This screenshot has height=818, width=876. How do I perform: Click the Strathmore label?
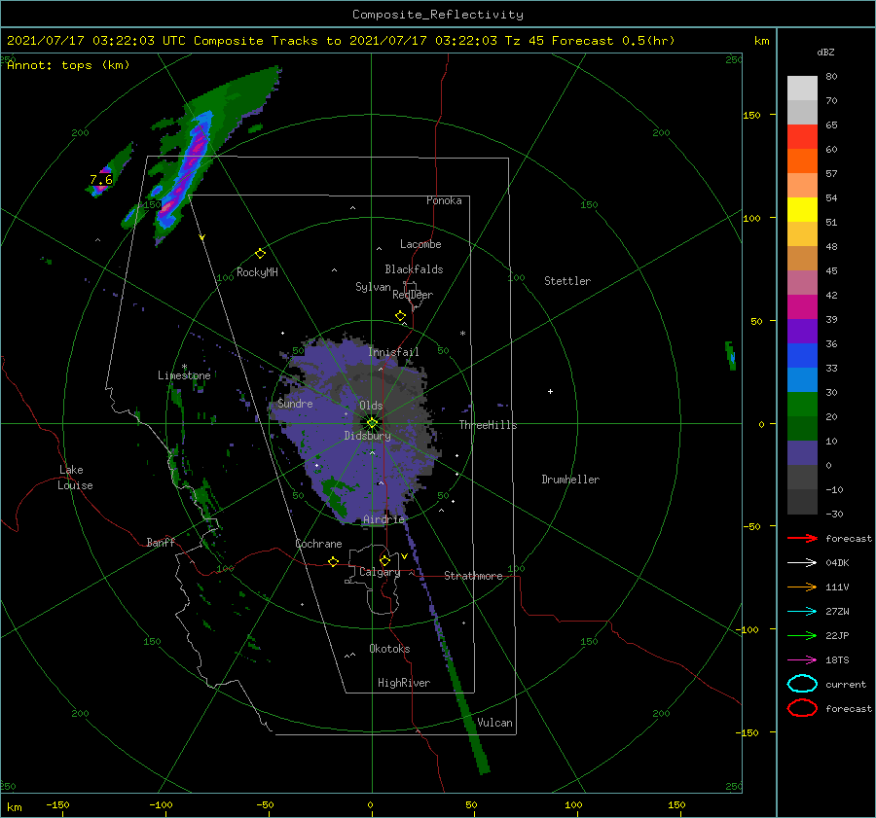pos(473,576)
